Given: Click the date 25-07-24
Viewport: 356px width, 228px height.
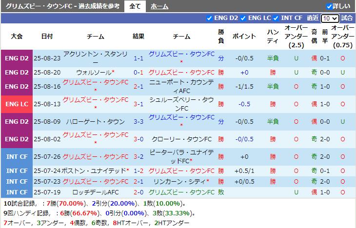Looking at the screenshot, I should tap(47, 171).
